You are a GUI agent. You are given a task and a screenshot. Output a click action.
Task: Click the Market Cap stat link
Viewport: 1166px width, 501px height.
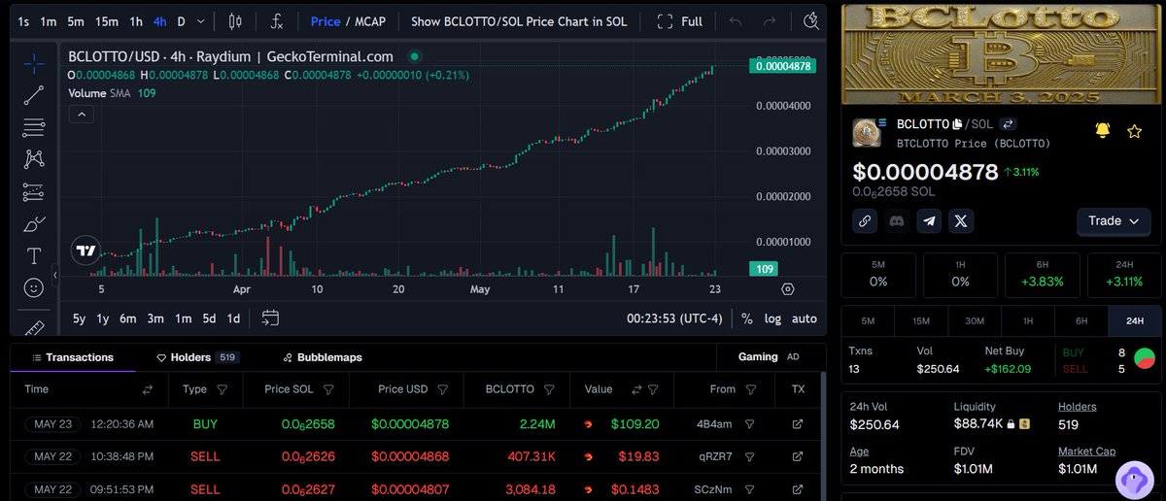1086,451
